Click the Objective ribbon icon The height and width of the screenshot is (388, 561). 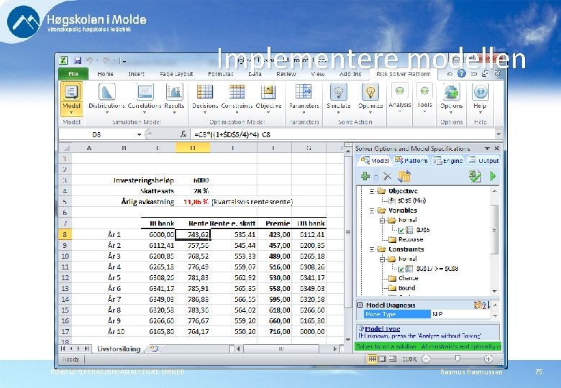coord(268,92)
